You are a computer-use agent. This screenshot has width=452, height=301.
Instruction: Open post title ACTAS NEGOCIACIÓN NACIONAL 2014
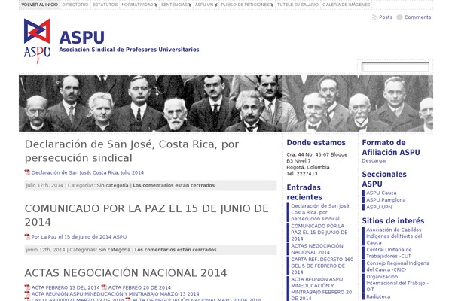pos(126,273)
